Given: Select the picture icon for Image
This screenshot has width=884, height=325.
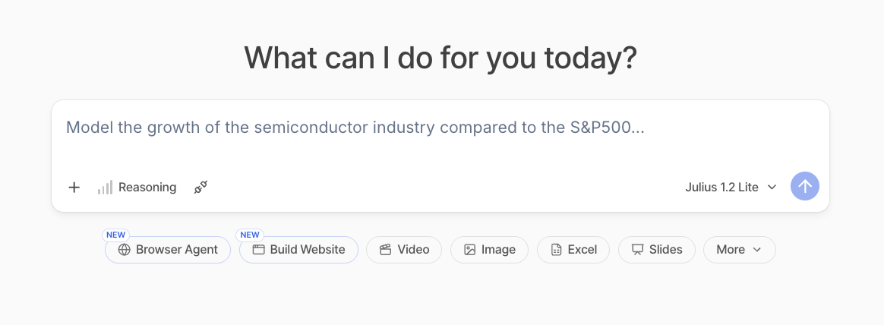Looking at the screenshot, I should point(469,250).
